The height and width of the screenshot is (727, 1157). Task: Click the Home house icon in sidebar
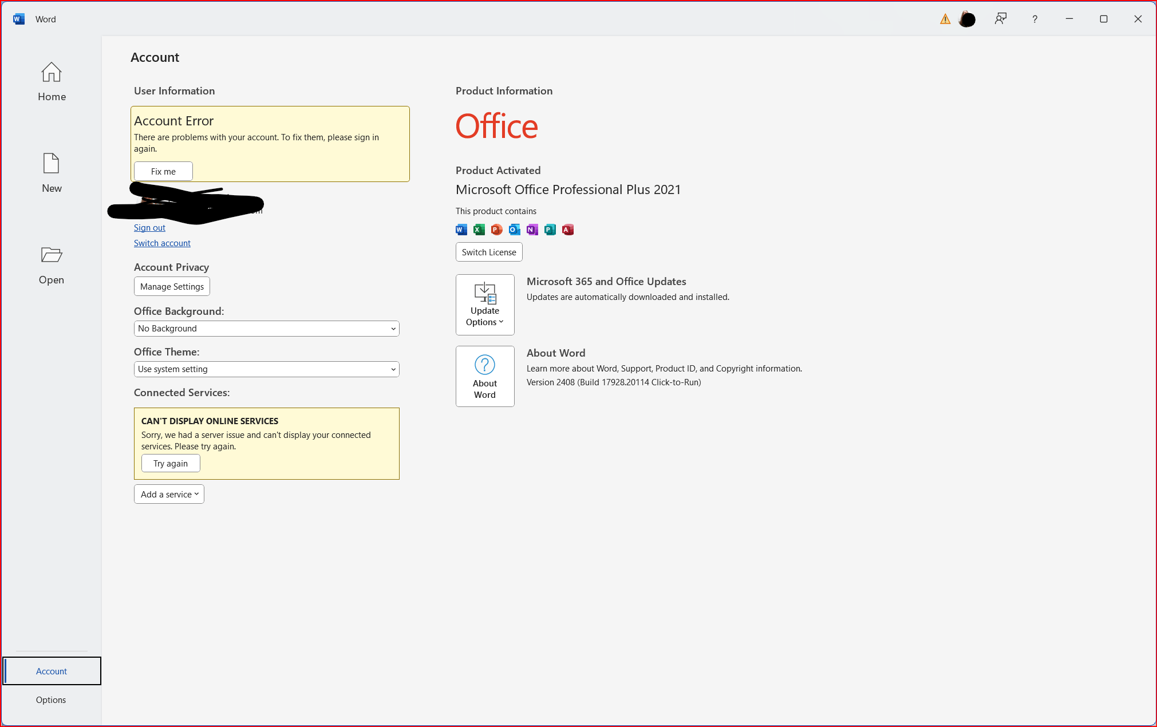click(x=52, y=73)
